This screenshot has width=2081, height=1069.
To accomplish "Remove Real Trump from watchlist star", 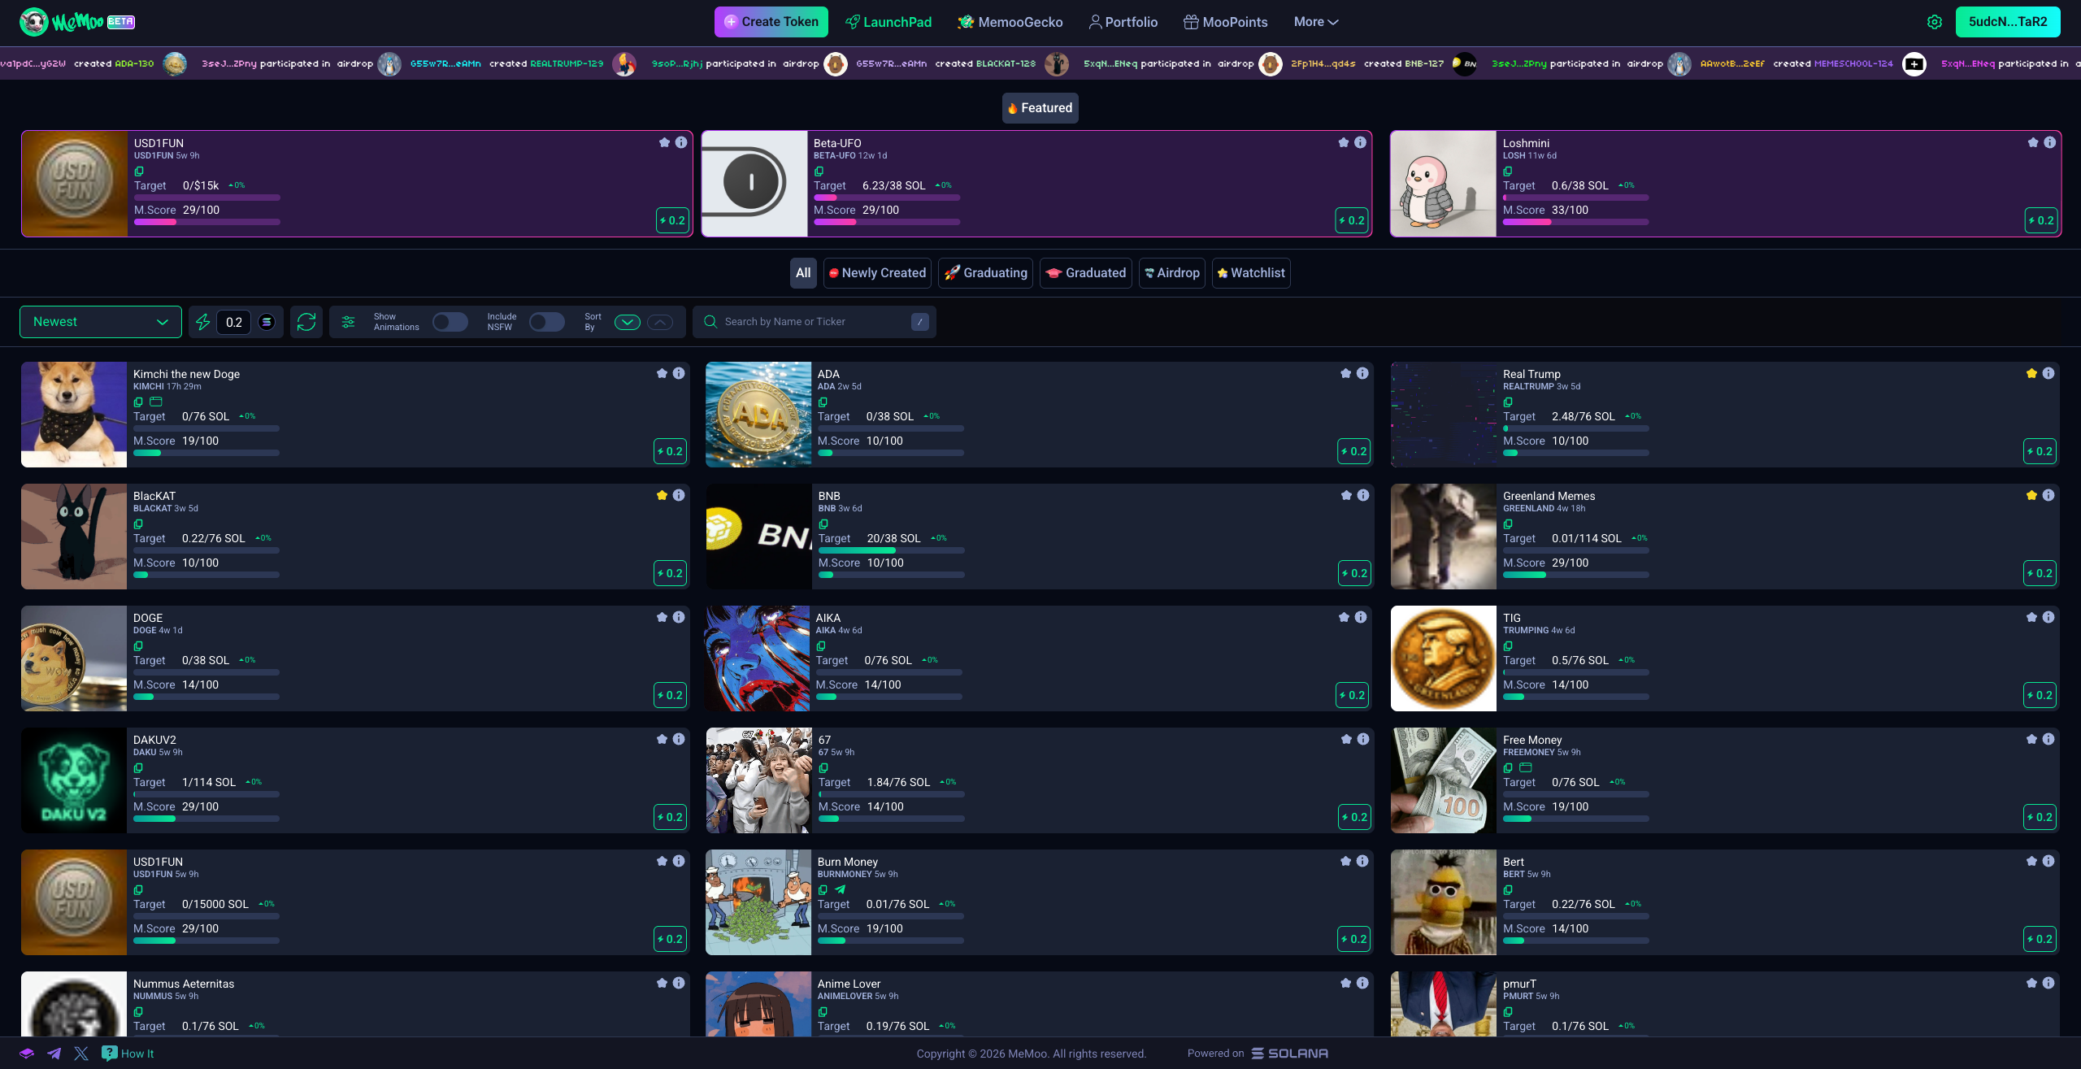I will 2031,373.
